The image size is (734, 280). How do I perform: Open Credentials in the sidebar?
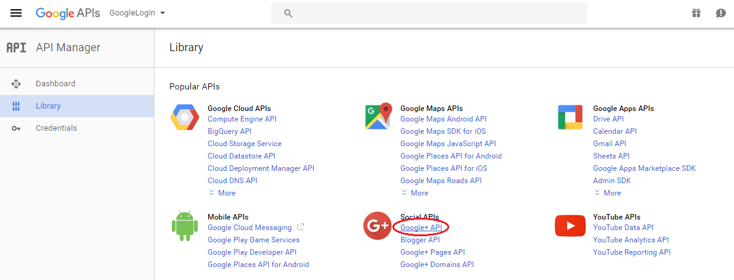pyautogui.click(x=56, y=128)
